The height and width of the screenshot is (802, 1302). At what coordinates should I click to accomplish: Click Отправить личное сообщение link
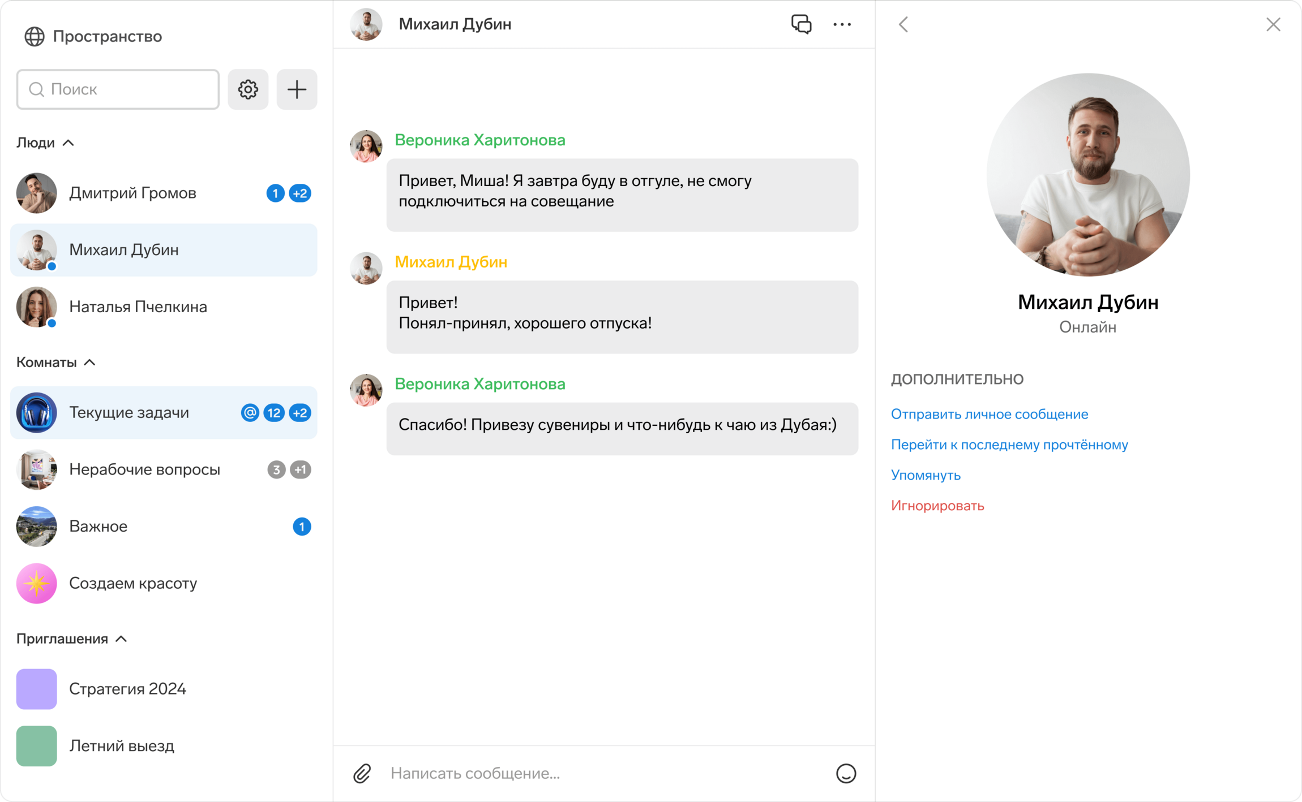[990, 414]
